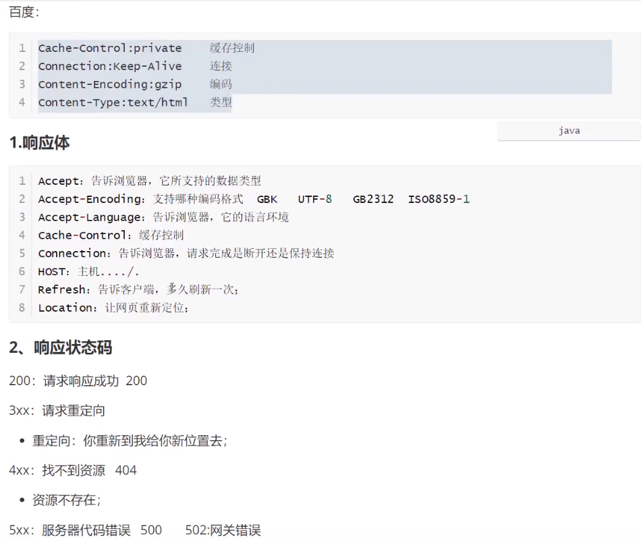Click the Accept-Encoding: line
The image size is (641, 539).
tap(254, 199)
